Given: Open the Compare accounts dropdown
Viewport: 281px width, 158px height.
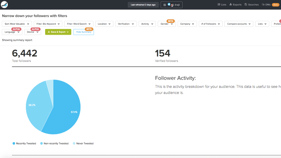Looking at the screenshot, I should coord(239,24).
